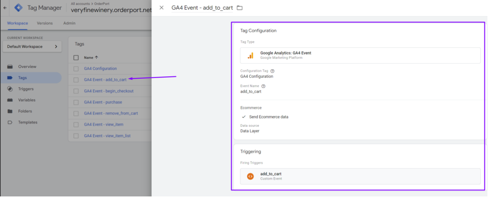Click the Tags label icon in sidebar
This screenshot has height=198, width=489.
[10, 78]
